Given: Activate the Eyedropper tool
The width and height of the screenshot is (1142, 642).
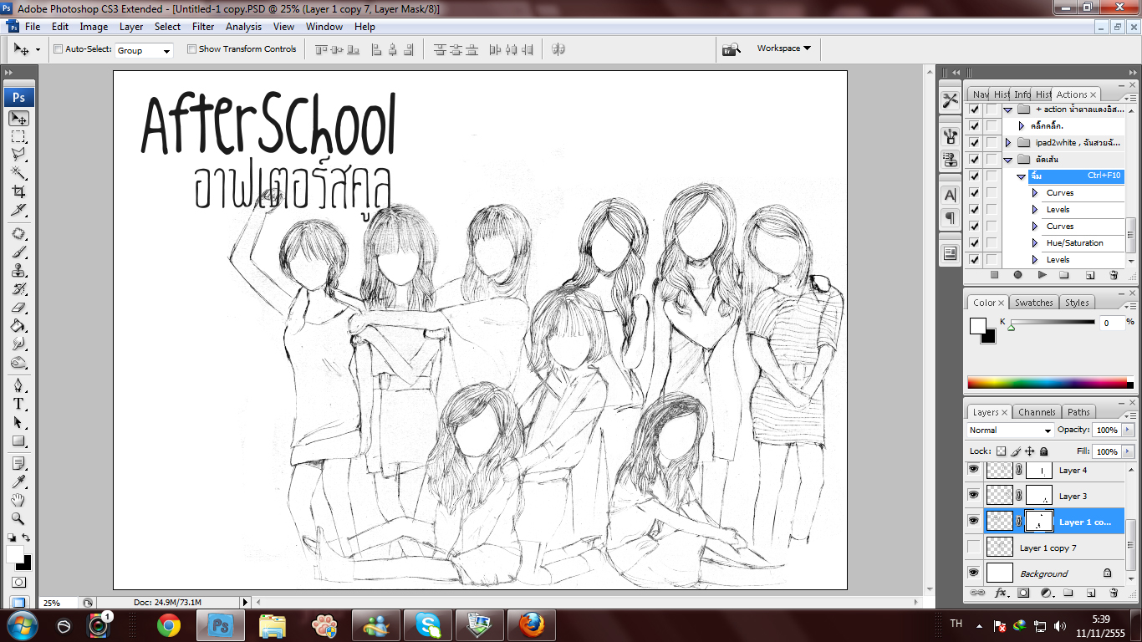Looking at the screenshot, I should [18, 481].
